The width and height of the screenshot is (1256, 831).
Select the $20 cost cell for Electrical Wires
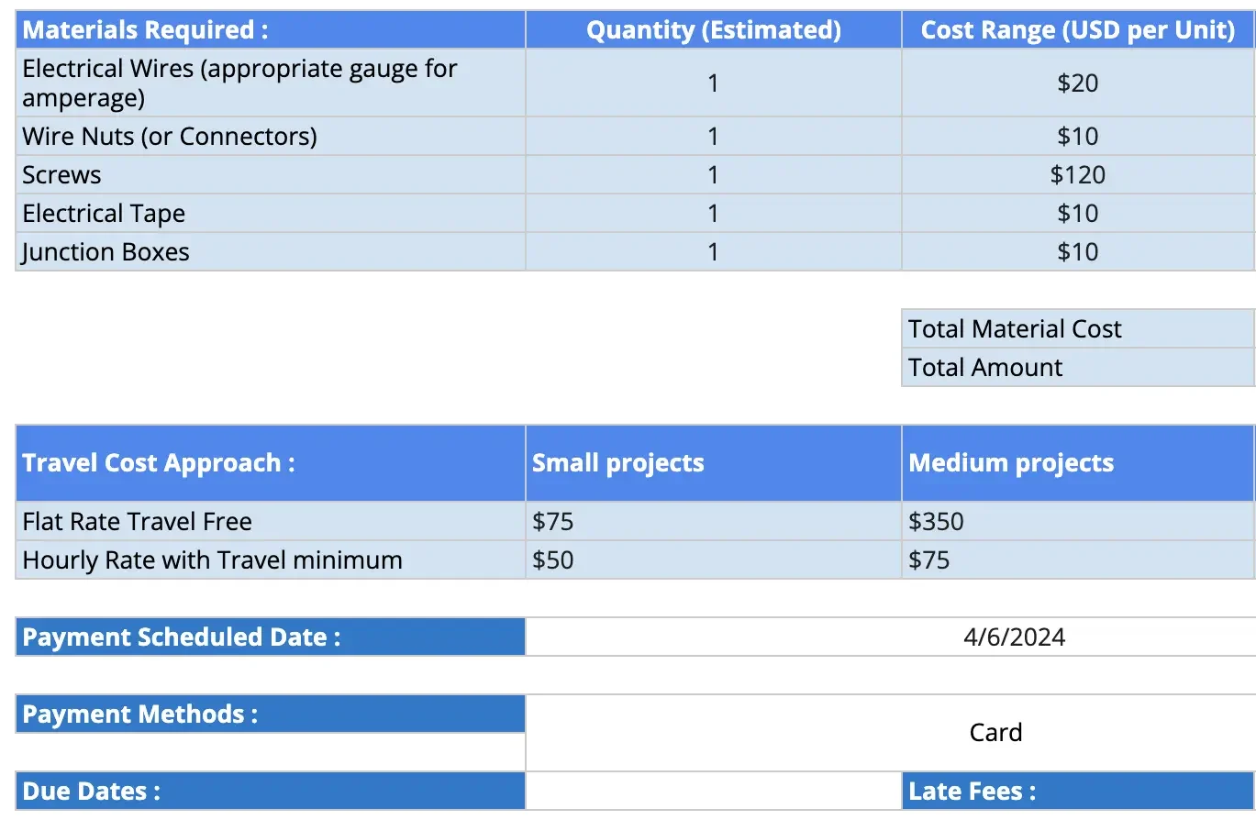(x=1077, y=83)
